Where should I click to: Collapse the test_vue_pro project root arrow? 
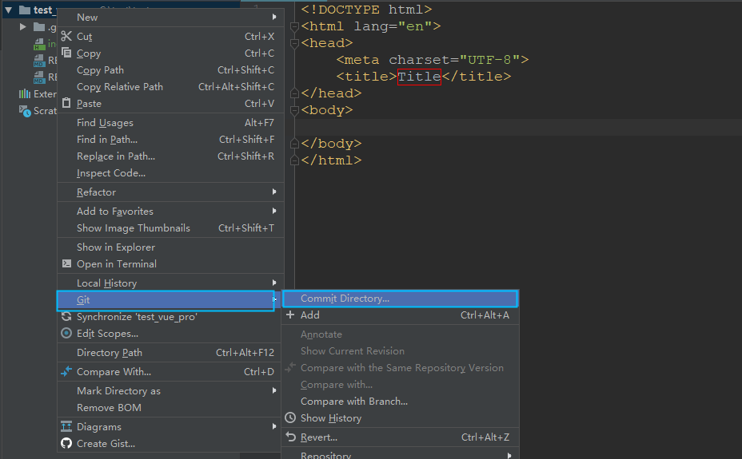pyautogui.click(x=8, y=10)
